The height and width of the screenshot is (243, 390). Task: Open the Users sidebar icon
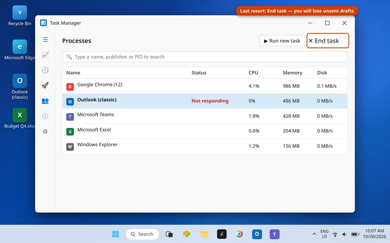coord(45,101)
